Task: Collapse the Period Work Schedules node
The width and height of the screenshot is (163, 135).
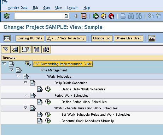Action: pyautogui.click(x=25, y=95)
